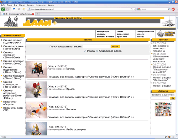
Task: Open the скидки link
Action: tap(120, 31)
